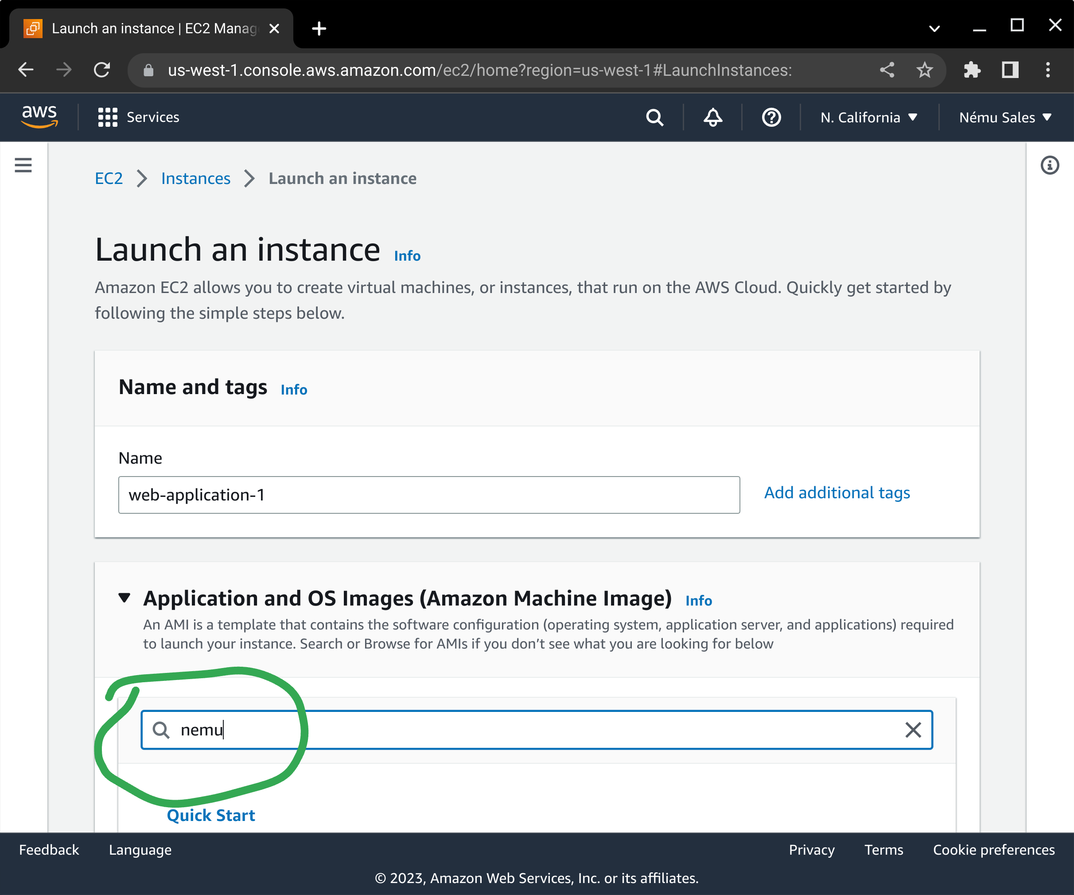The width and height of the screenshot is (1074, 895).
Task: Click Add additional tags link
Action: point(837,492)
